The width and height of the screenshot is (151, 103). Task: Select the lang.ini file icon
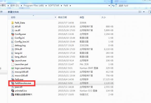[x=12, y=53]
